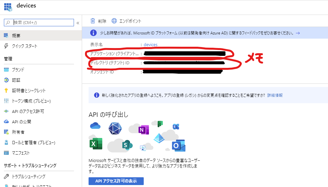Click the エンドポイント globe icon
Image resolution: width=328 pixels, height=187 pixels.
(114, 21)
